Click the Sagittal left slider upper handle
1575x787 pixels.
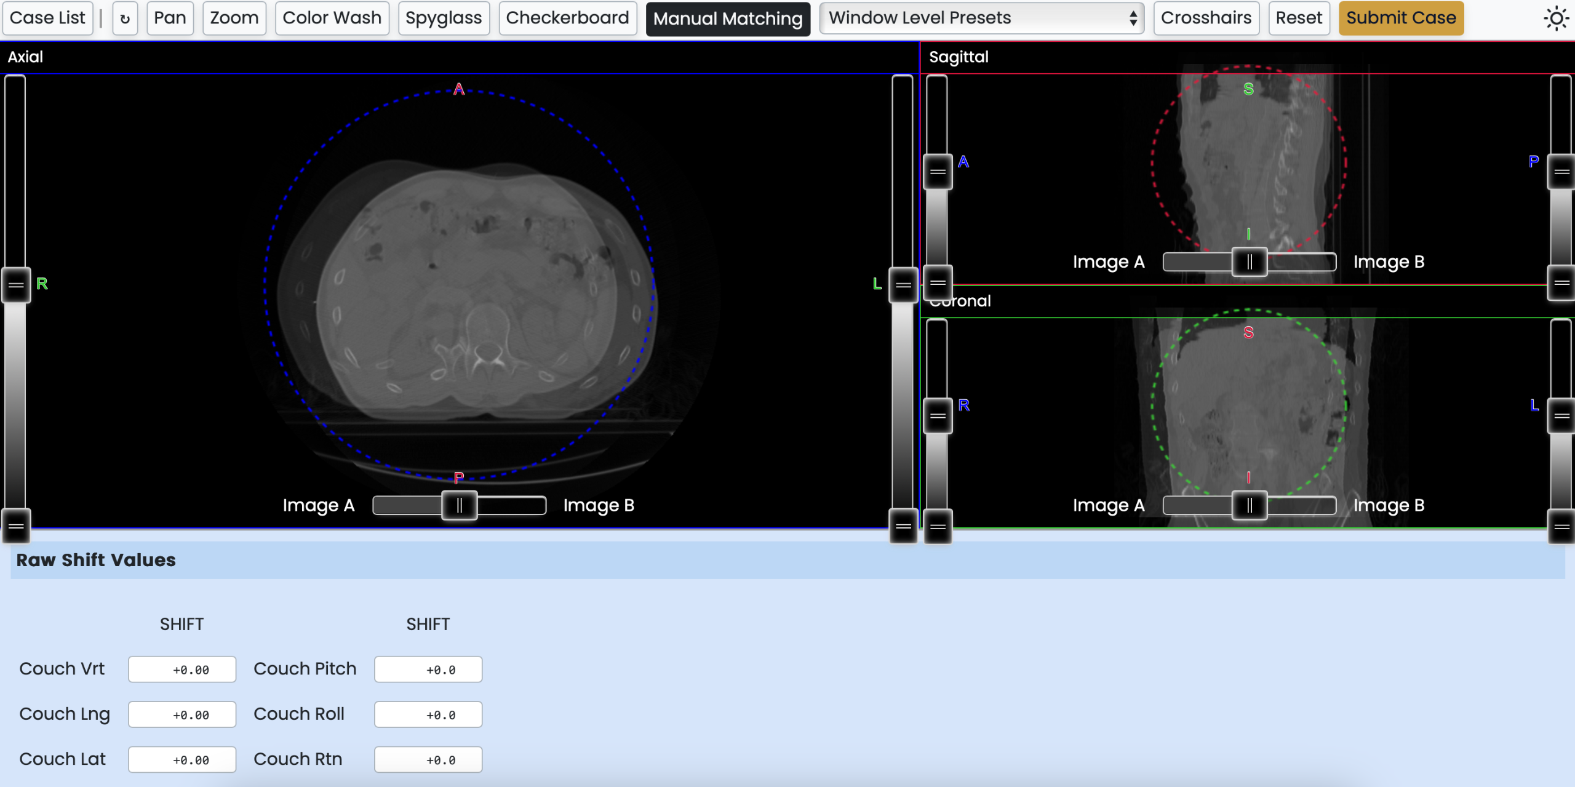(x=938, y=172)
